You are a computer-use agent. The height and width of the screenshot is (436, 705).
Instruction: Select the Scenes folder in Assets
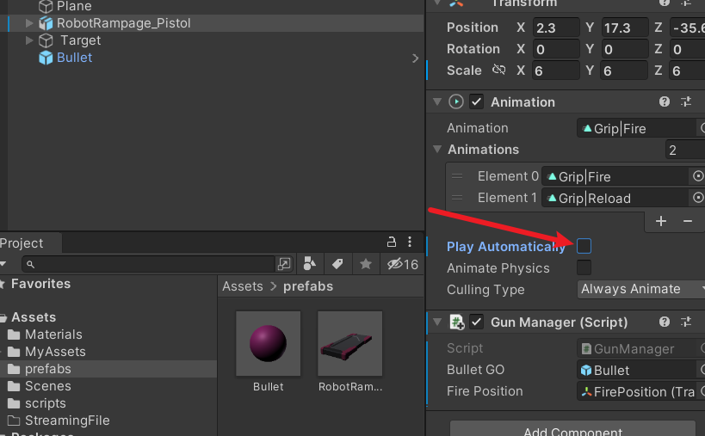click(x=48, y=386)
